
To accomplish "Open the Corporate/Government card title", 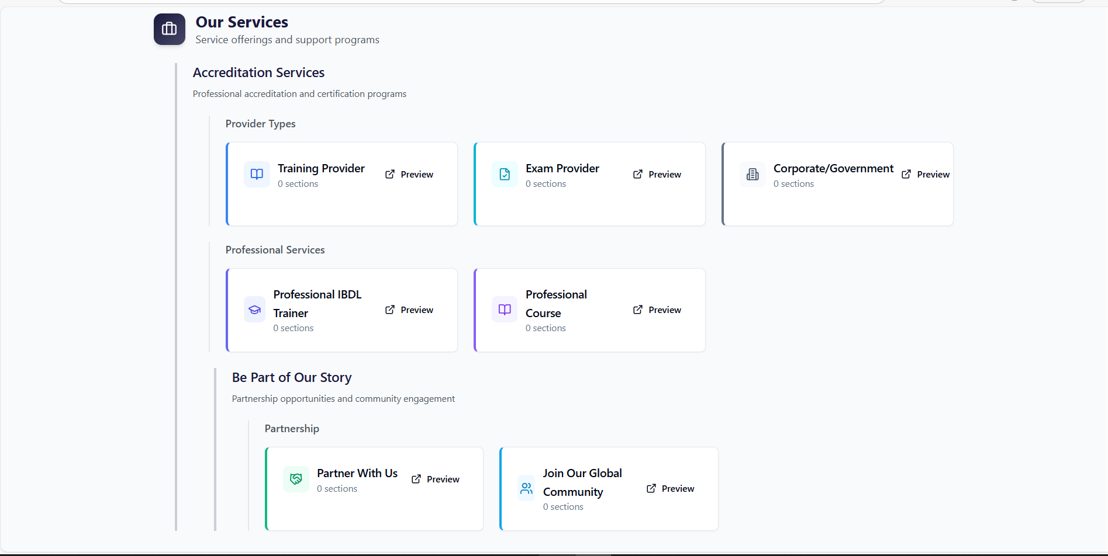I will coord(833,168).
